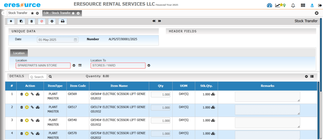This screenshot has height=140, width=323.
Task: Open the notifications bell
Action: (293, 5)
